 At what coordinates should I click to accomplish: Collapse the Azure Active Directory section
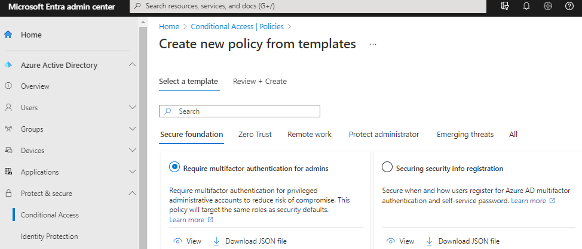(x=133, y=65)
